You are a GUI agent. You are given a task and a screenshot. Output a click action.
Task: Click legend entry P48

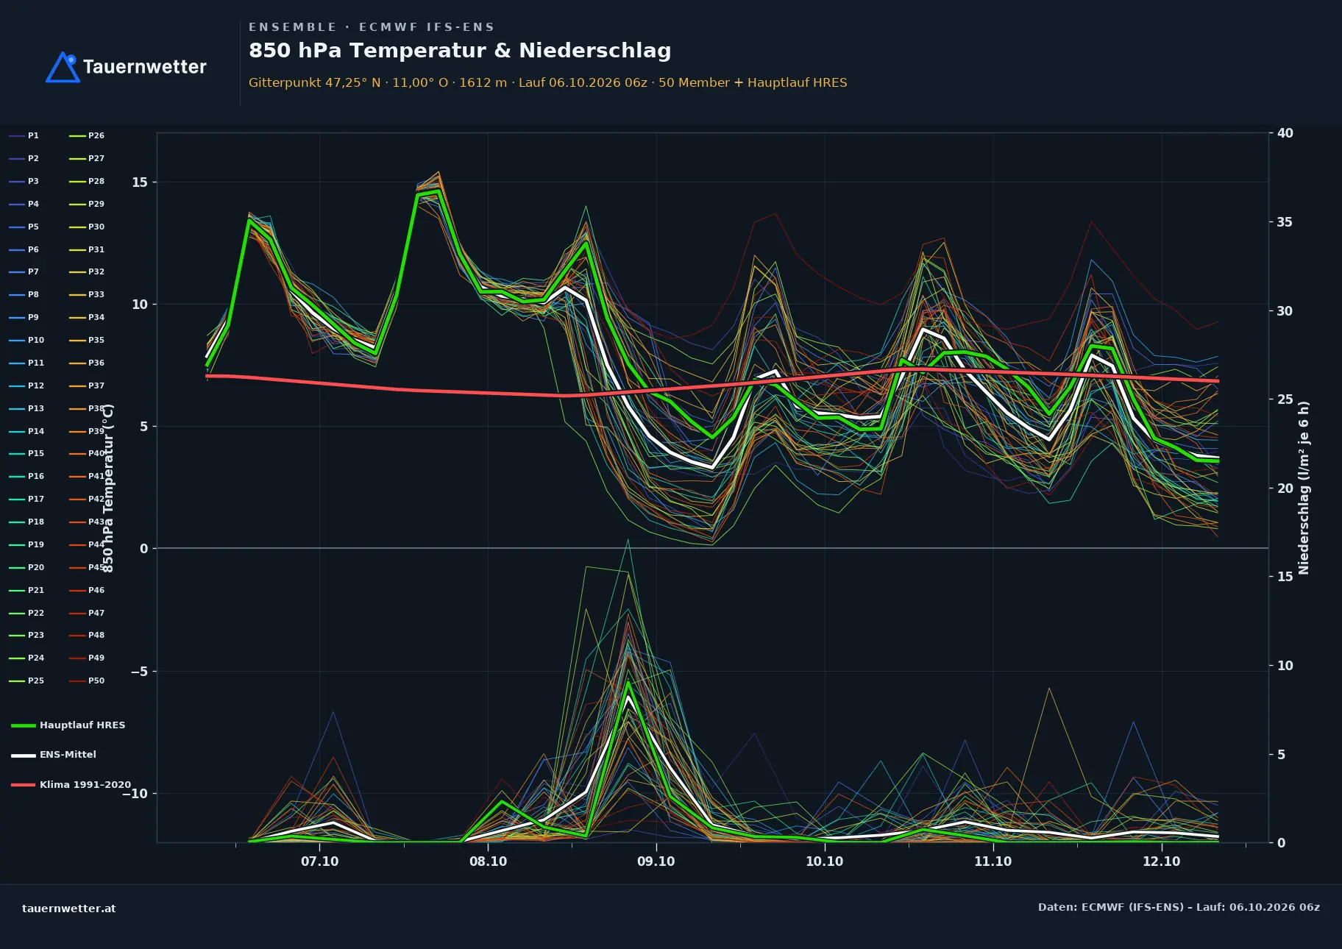coord(87,636)
